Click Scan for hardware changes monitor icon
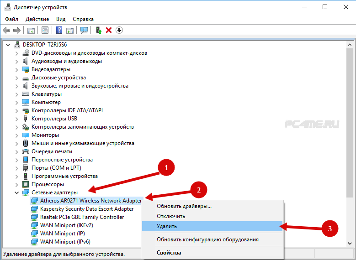 click(84, 30)
